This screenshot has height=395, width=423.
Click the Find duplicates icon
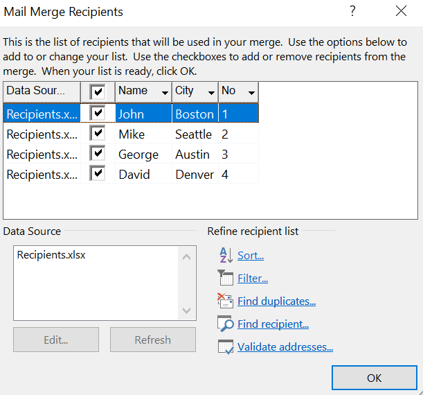226,301
